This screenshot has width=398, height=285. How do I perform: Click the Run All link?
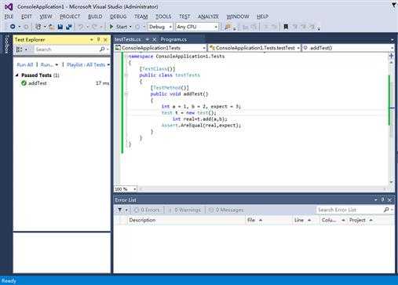[x=25, y=64]
